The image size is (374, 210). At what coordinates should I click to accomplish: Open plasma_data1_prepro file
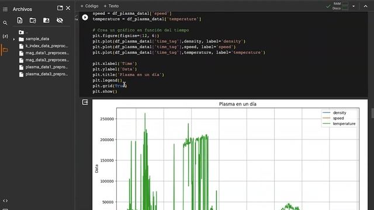pos(47,67)
